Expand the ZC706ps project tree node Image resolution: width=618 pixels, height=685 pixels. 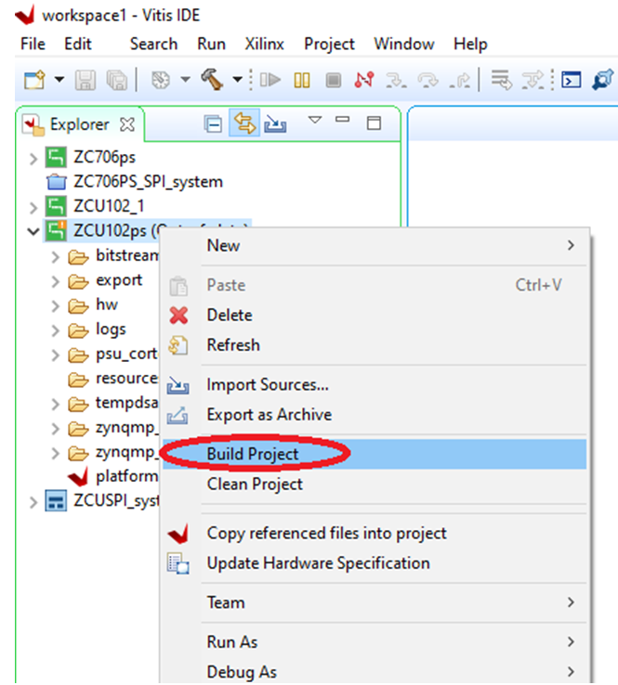click(34, 158)
